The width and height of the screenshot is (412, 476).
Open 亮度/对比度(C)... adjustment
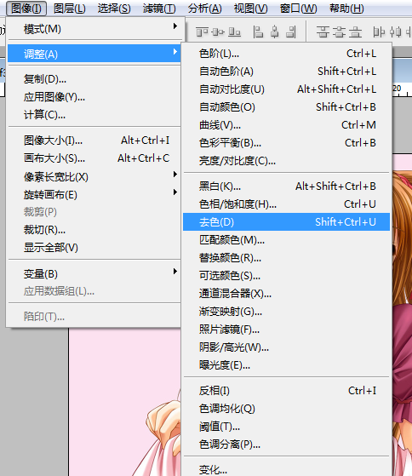[286, 161]
